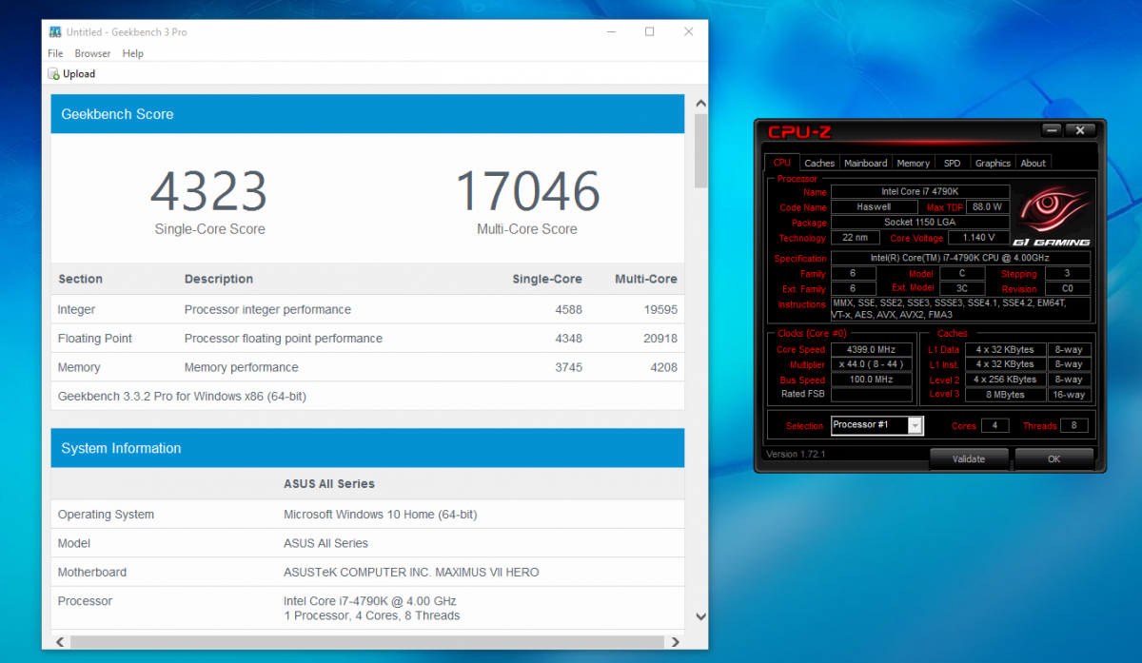Open the File menu in Geekbench
The image size is (1142, 663).
point(55,53)
